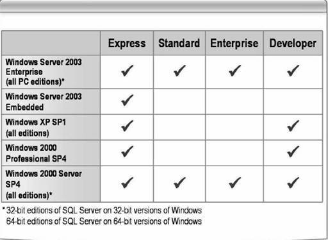328x240 pixels.
Task: Click Standard checkmark for Windows 2000 Server SP4
Action: [x=179, y=183]
